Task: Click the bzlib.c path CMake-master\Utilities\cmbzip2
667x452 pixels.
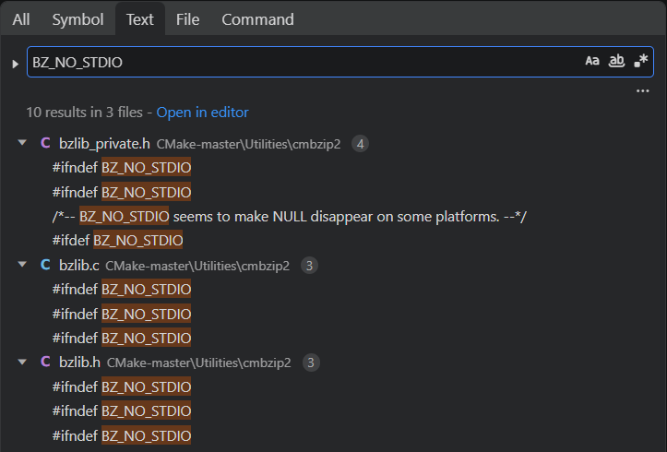Action: (x=197, y=266)
